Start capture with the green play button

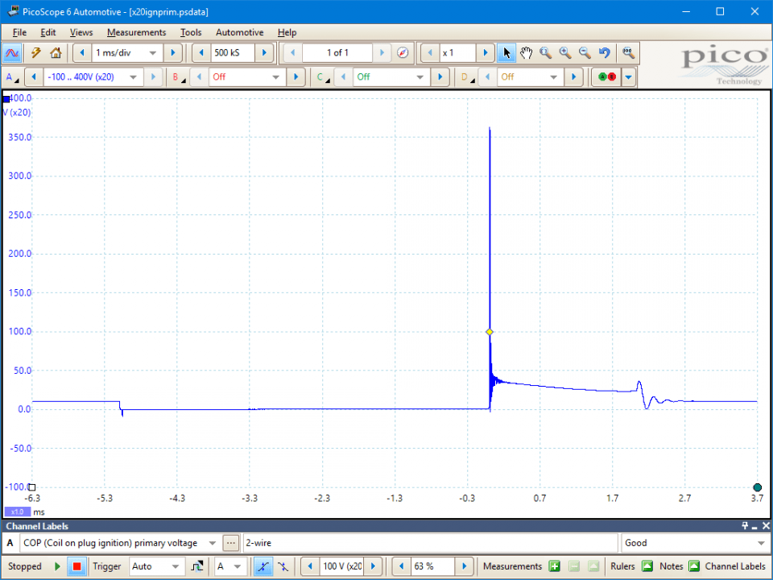(x=57, y=566)
